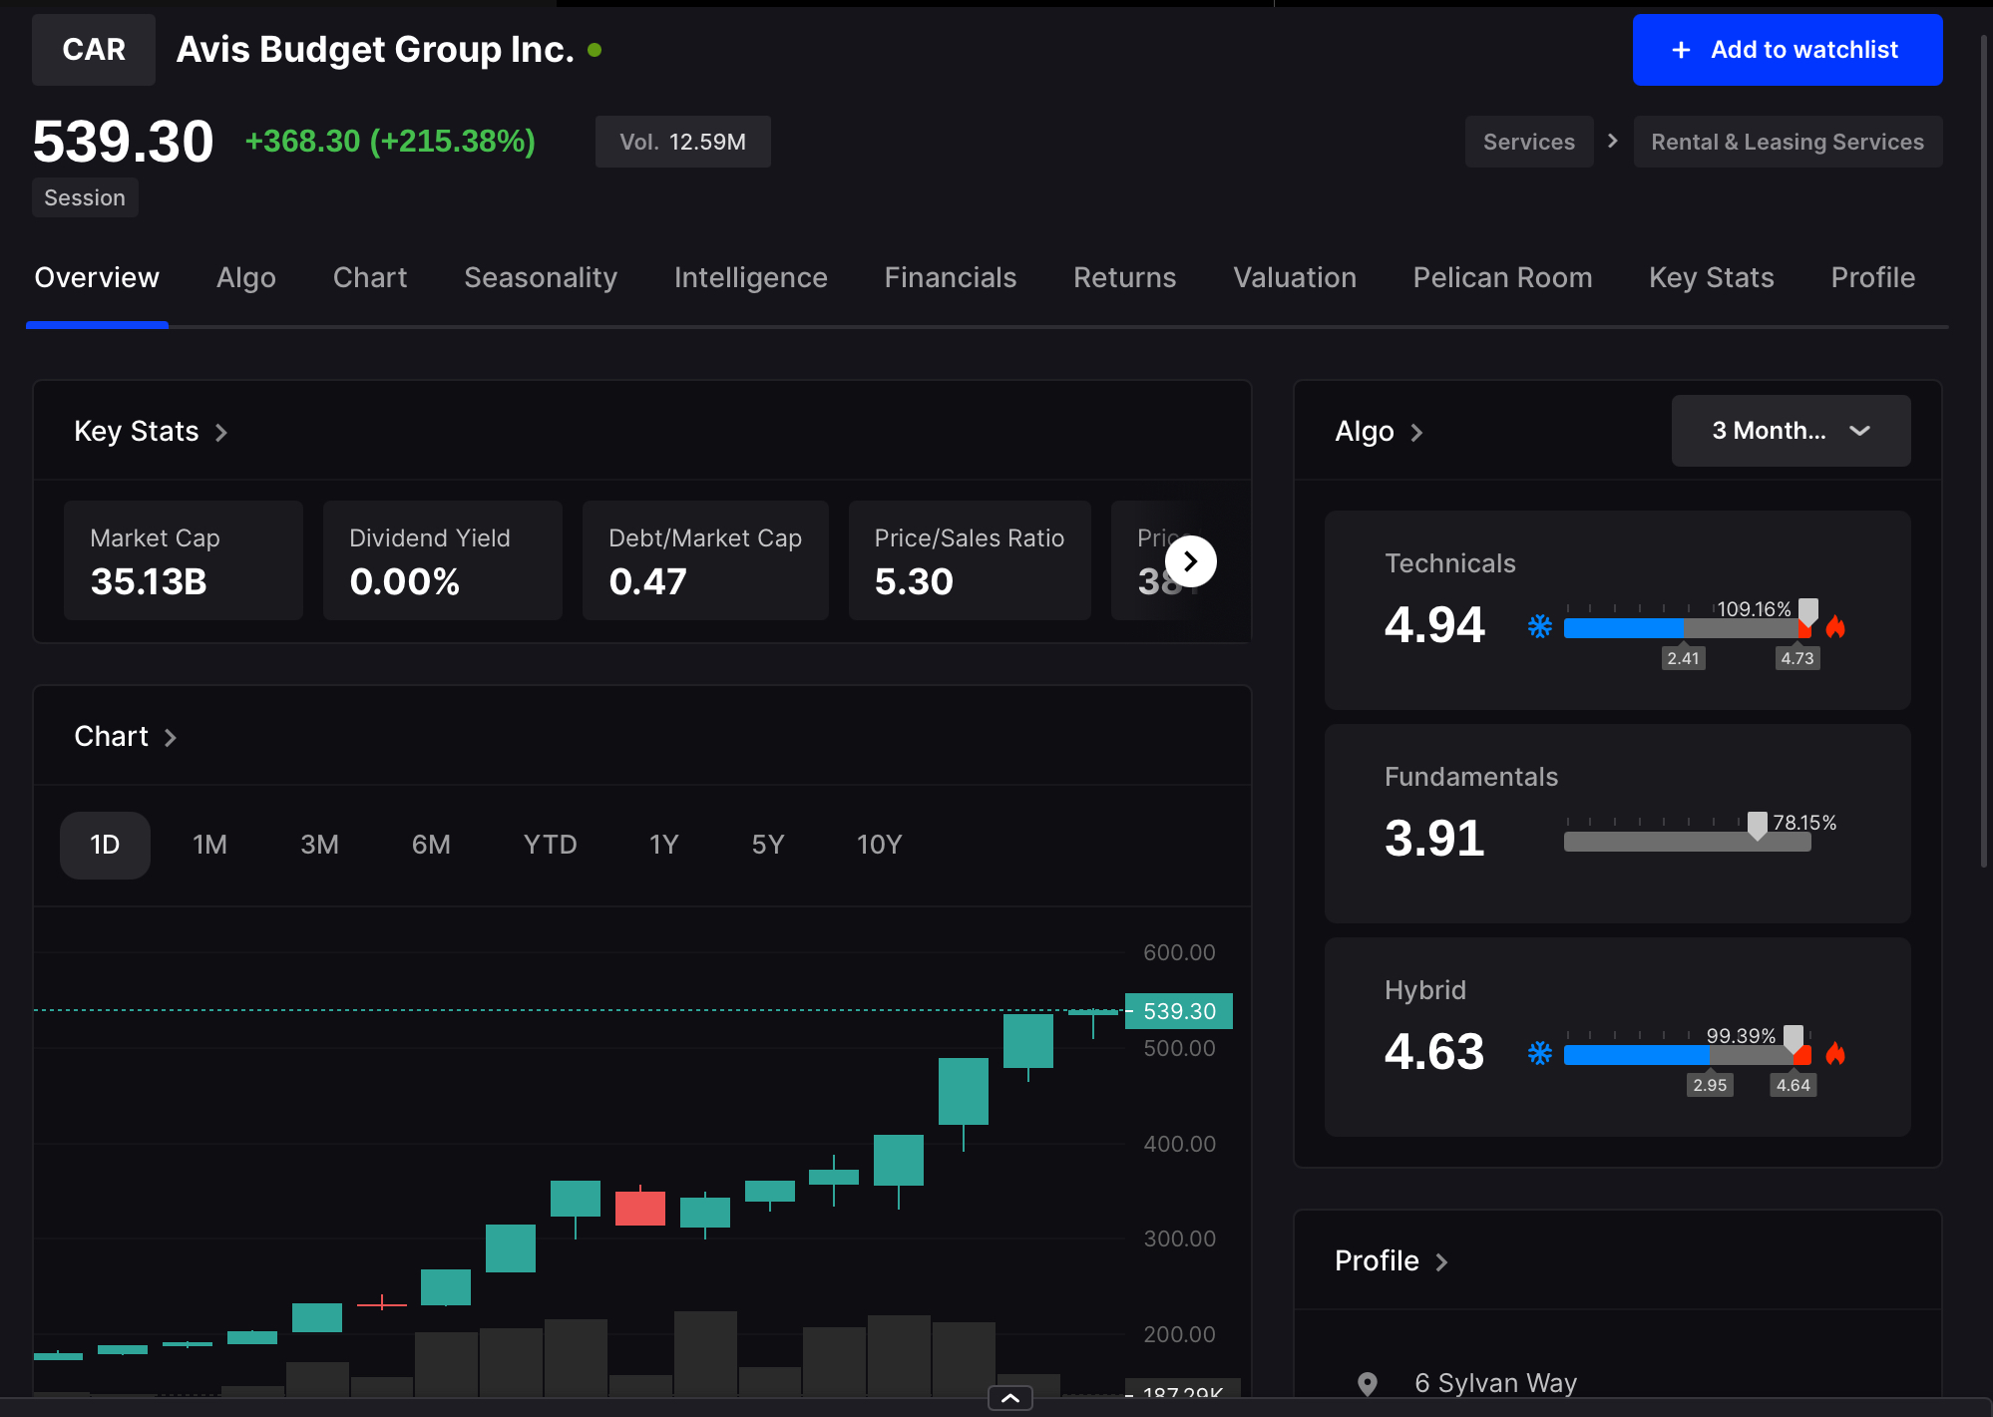This screenshot has height=1417, width=1993.
Task: Open the Chart tab
Action: point(370,277)
